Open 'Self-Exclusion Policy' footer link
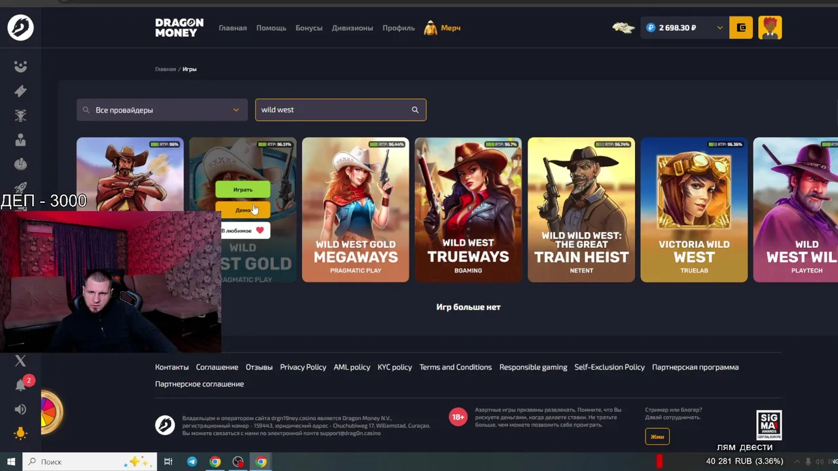The width and height of the screenshot is (838, 471). pyautogui.click(x=610, y=367)
